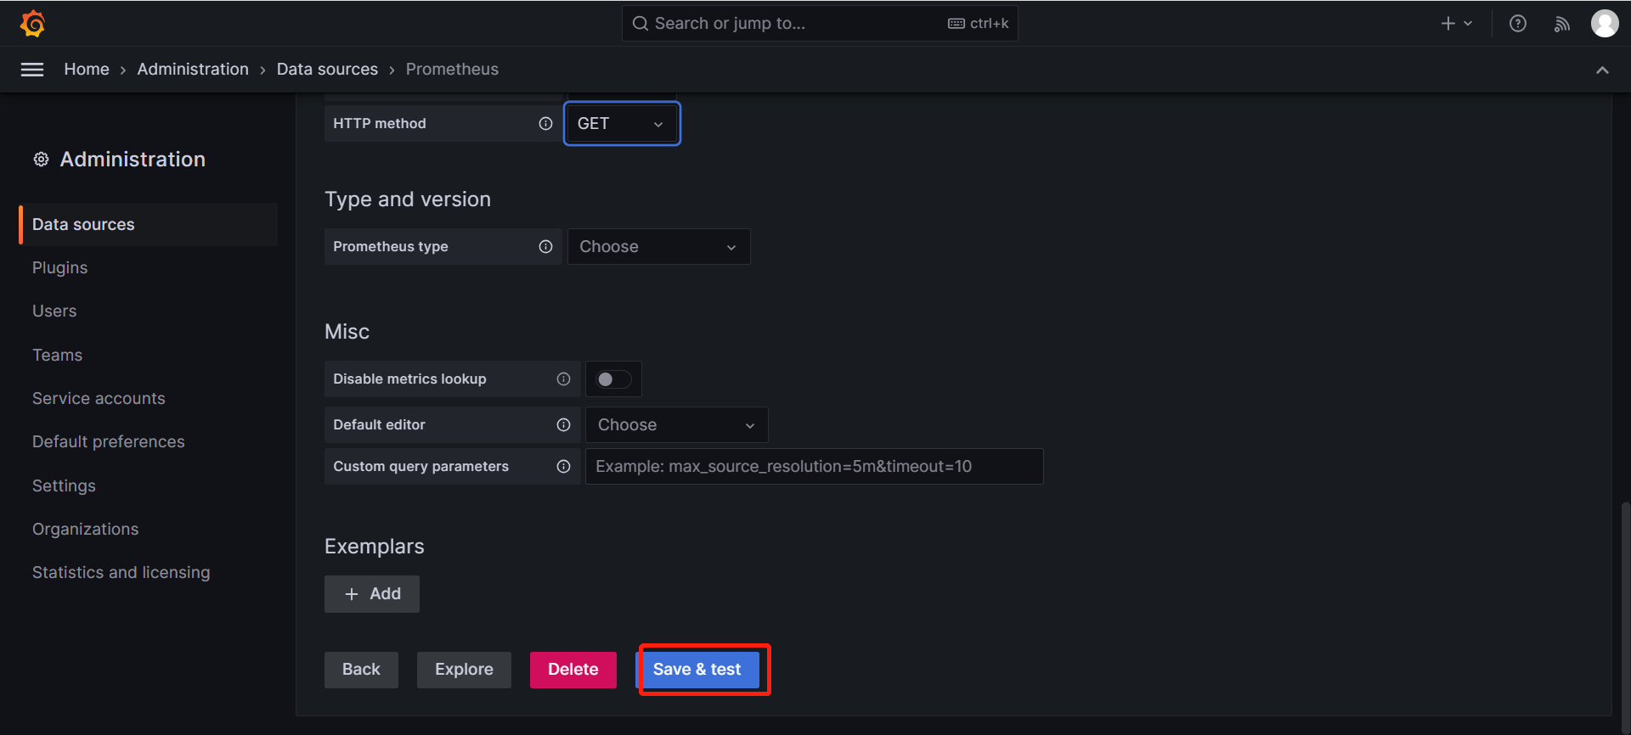Click the HTTP method info icon

pyautogui.click(x=545, y=124)
